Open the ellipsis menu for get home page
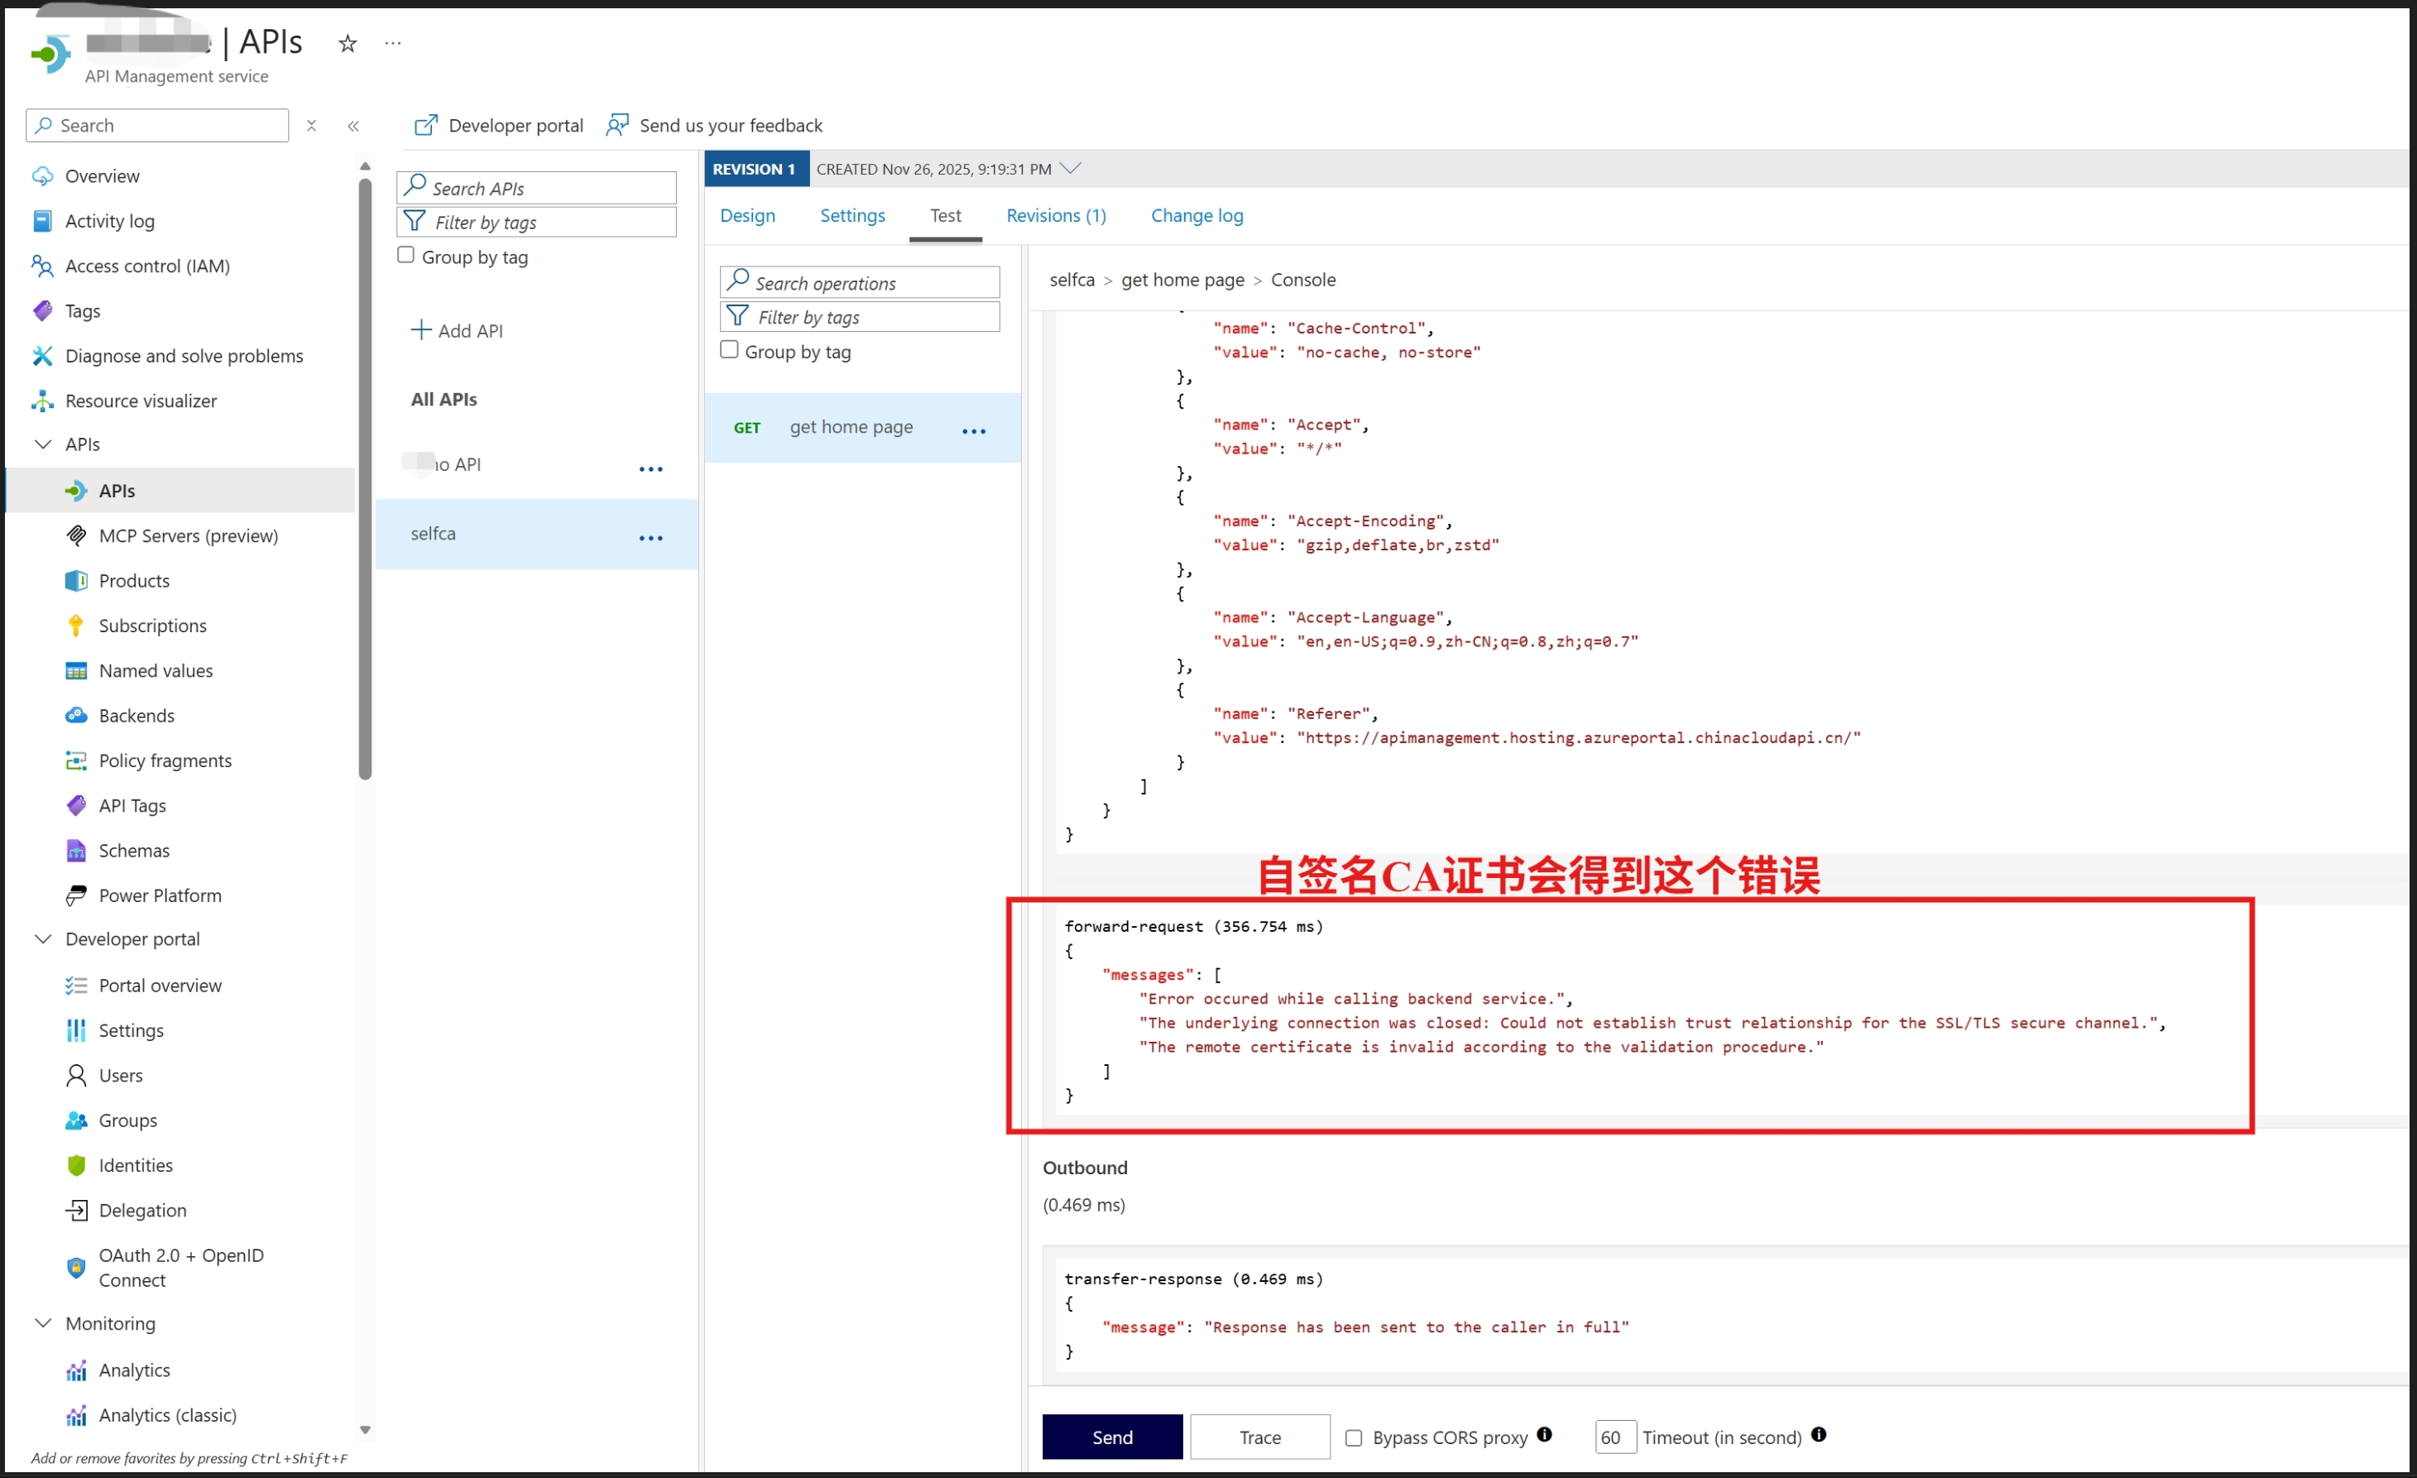Screen dimensions: 2417x1478 pos(973,430)
